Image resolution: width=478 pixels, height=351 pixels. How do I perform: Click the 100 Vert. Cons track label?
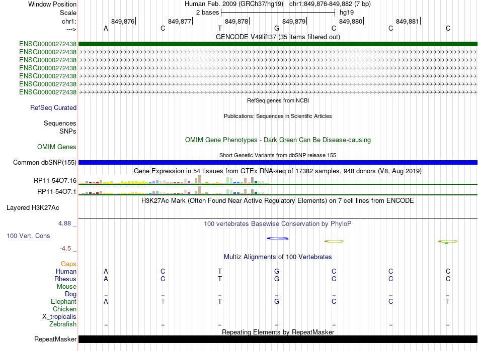click(x=28, y=236)
